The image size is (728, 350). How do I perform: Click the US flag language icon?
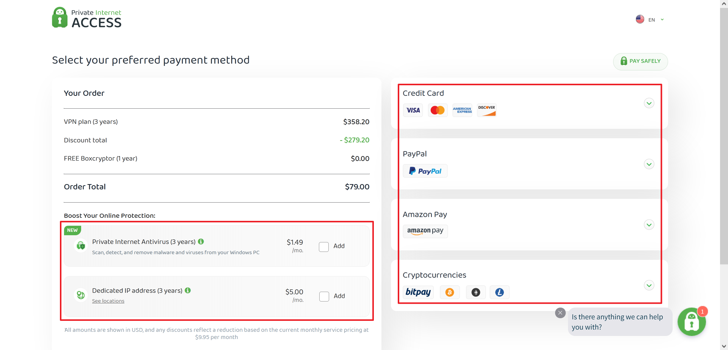point(640,19)
